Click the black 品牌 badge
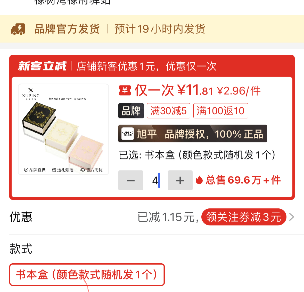 [x=131, y=111]
